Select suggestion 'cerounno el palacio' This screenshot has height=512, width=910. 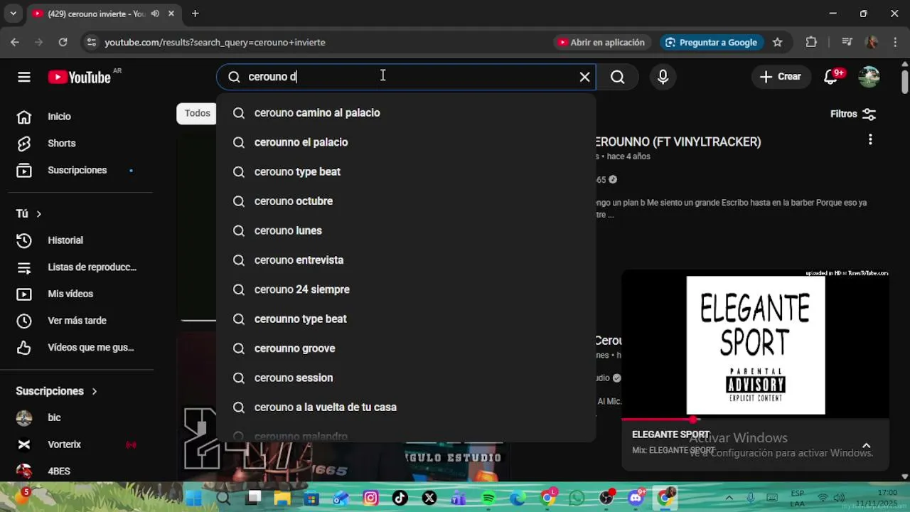tap(406, 142)
